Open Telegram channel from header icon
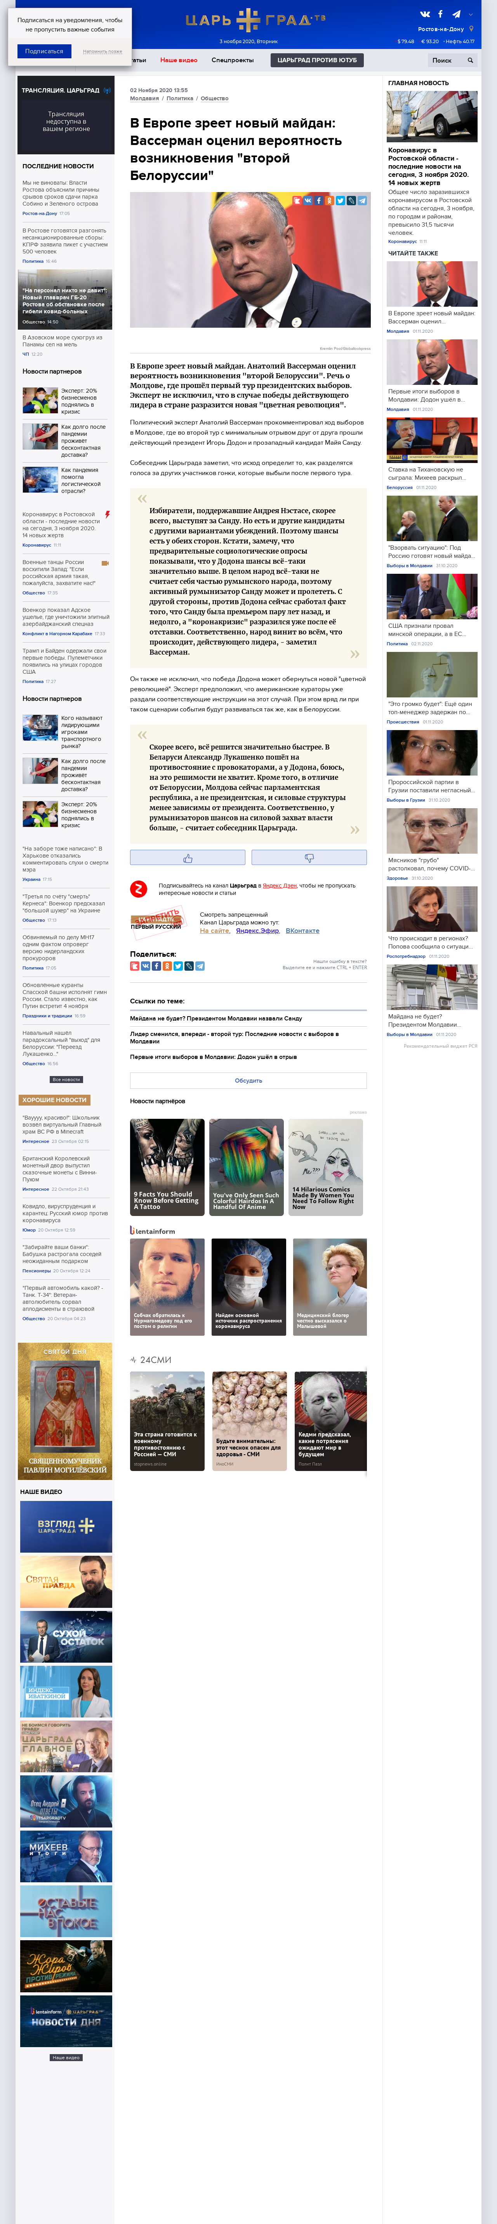The image size is (497, 2224). tap(457, 14)
